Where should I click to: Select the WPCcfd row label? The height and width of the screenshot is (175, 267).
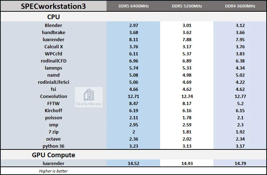pos(54,54)
